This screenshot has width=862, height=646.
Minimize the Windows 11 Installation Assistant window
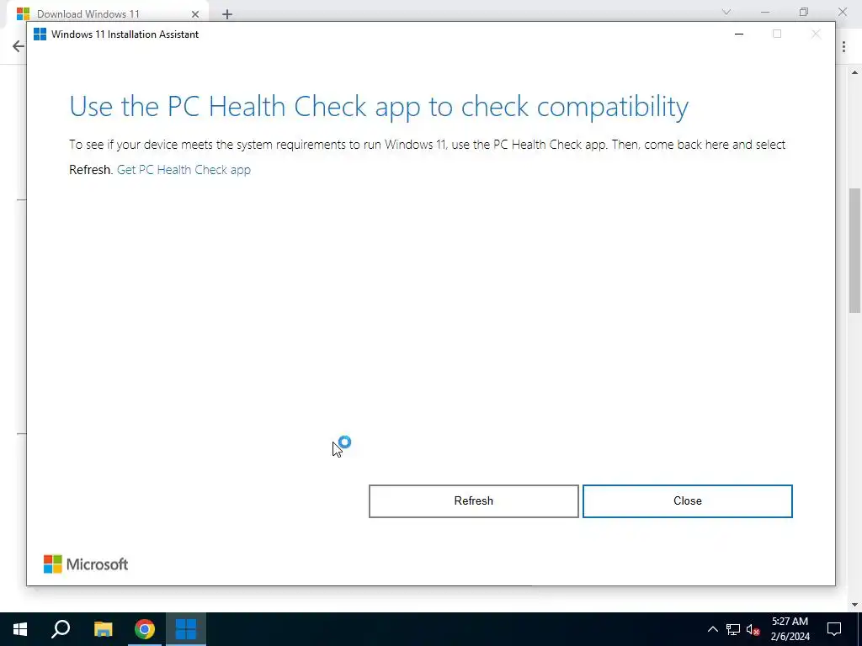739,34
